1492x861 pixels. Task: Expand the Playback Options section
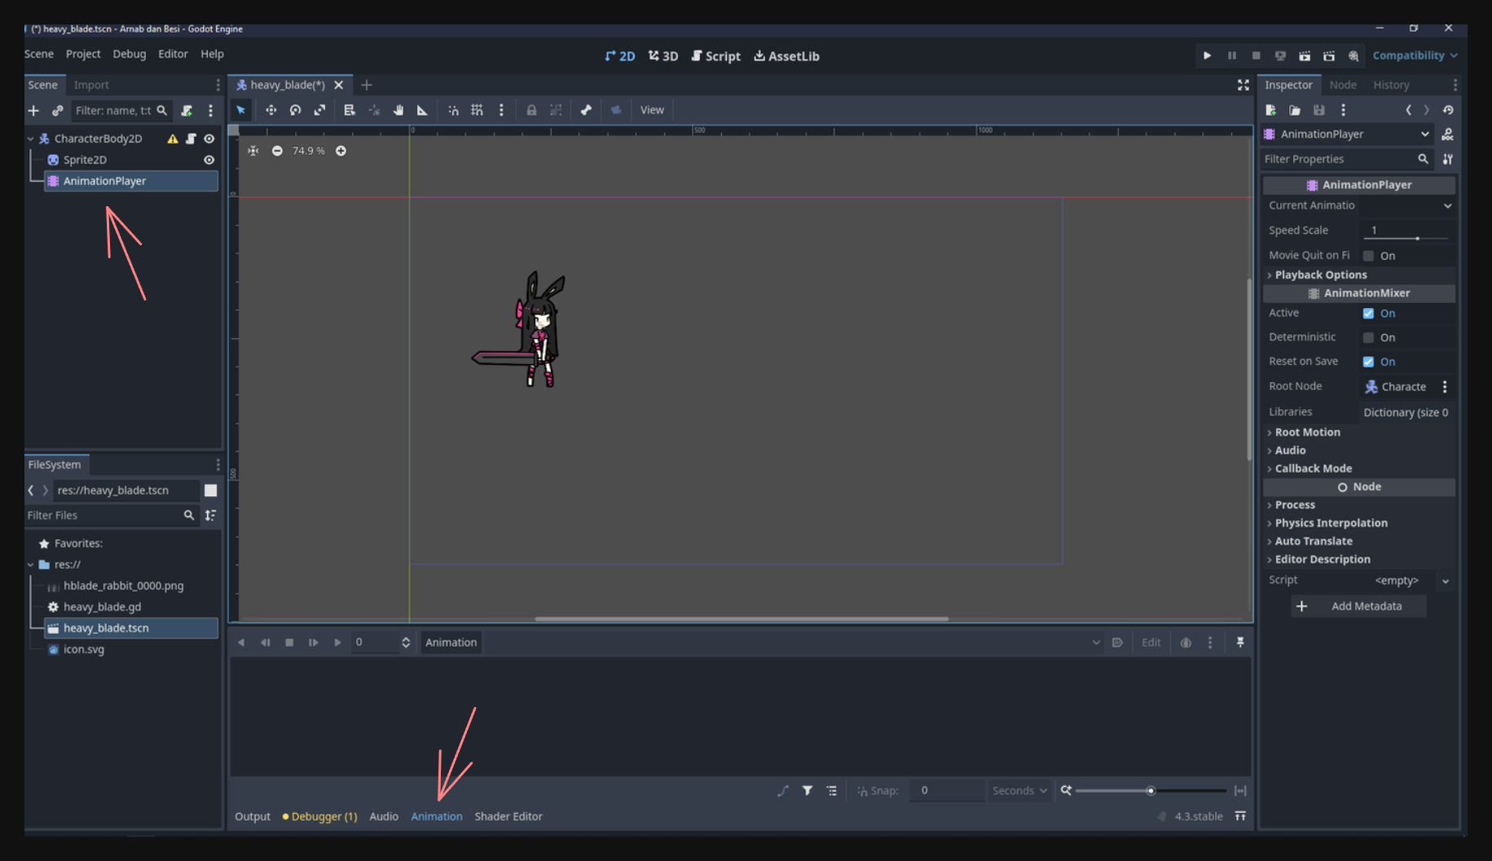[1320, 275]
